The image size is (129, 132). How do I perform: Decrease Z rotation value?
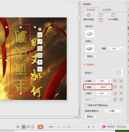pyautogui.click(x=98, y=93)
